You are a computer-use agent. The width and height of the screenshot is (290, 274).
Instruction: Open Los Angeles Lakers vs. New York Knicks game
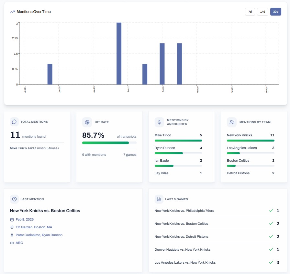(x=185, y=263)
